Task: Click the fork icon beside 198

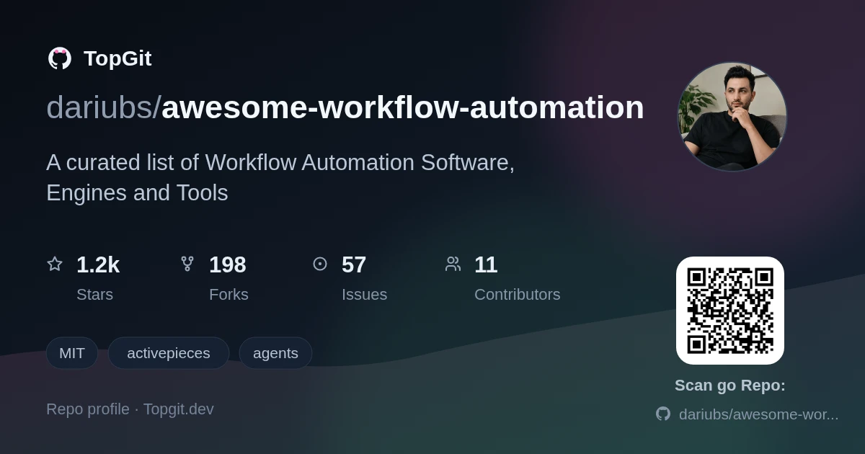Action: [x=187, y=264]
